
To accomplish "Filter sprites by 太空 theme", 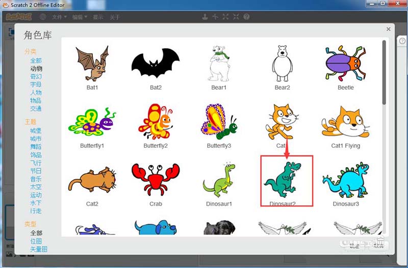I will (x=36, y=187).
